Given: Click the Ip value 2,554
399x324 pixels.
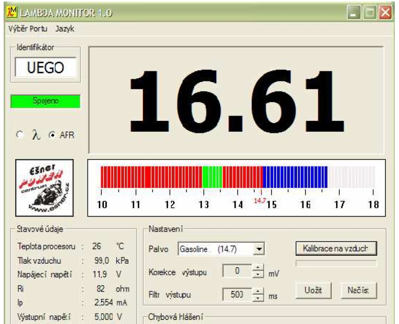Looking at the screenshot, I should pyautogui.click(x=103, y=302).
